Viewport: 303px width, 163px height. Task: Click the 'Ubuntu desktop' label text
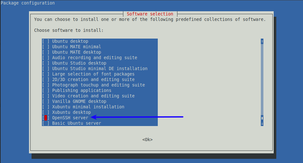click(x=70, y=41)
